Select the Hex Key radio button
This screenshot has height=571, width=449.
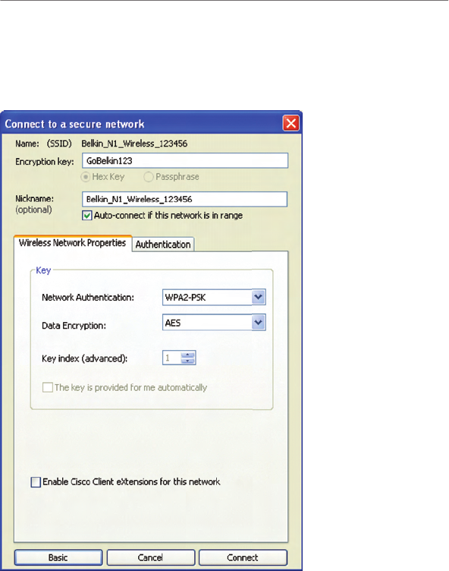point(86,177)
